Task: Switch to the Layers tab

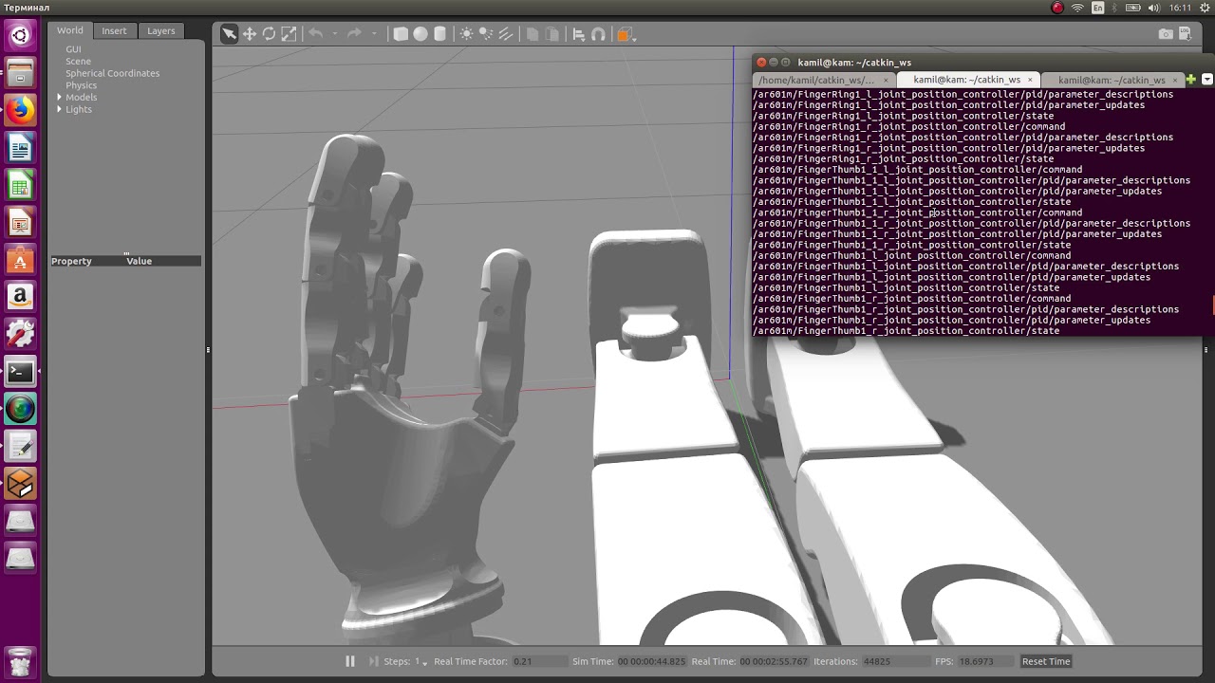Action: point(160,30)
